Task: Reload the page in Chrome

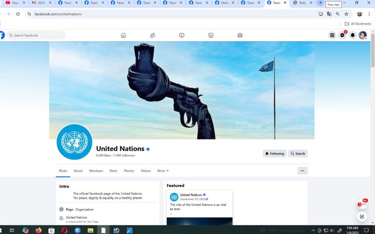Action: click(x=18, y=14)
